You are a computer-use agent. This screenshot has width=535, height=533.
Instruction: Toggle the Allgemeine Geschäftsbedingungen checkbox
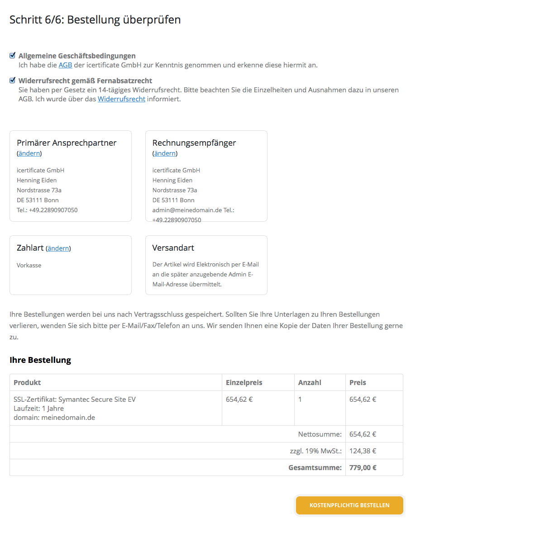coord(13,56)
